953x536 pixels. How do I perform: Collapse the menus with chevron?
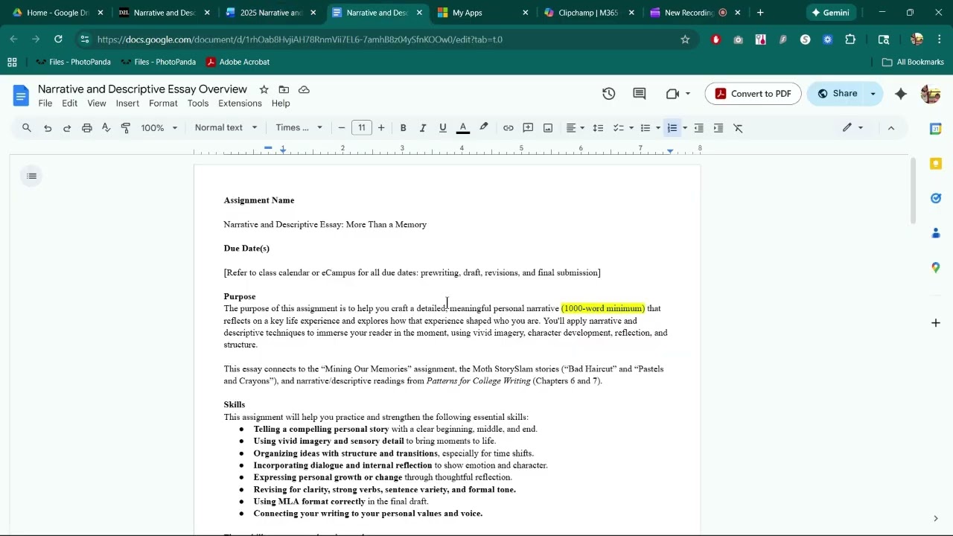point(891,128)
